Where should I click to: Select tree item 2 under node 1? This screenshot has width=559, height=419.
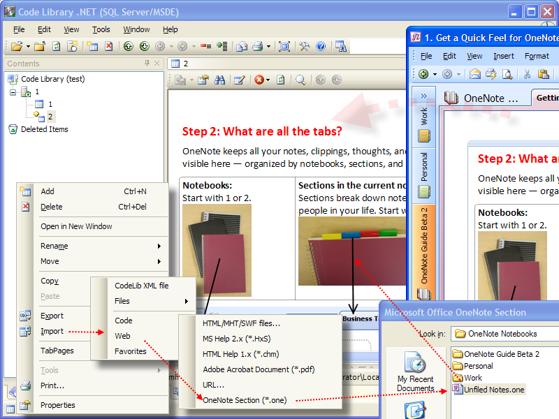pos(50,117)
